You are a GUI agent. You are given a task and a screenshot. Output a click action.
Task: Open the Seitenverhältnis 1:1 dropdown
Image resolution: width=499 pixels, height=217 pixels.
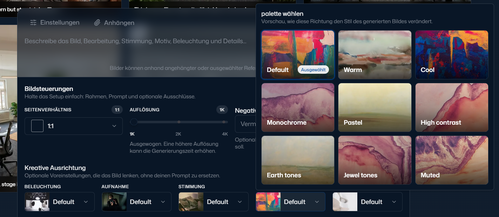click(x=74, y=126)
